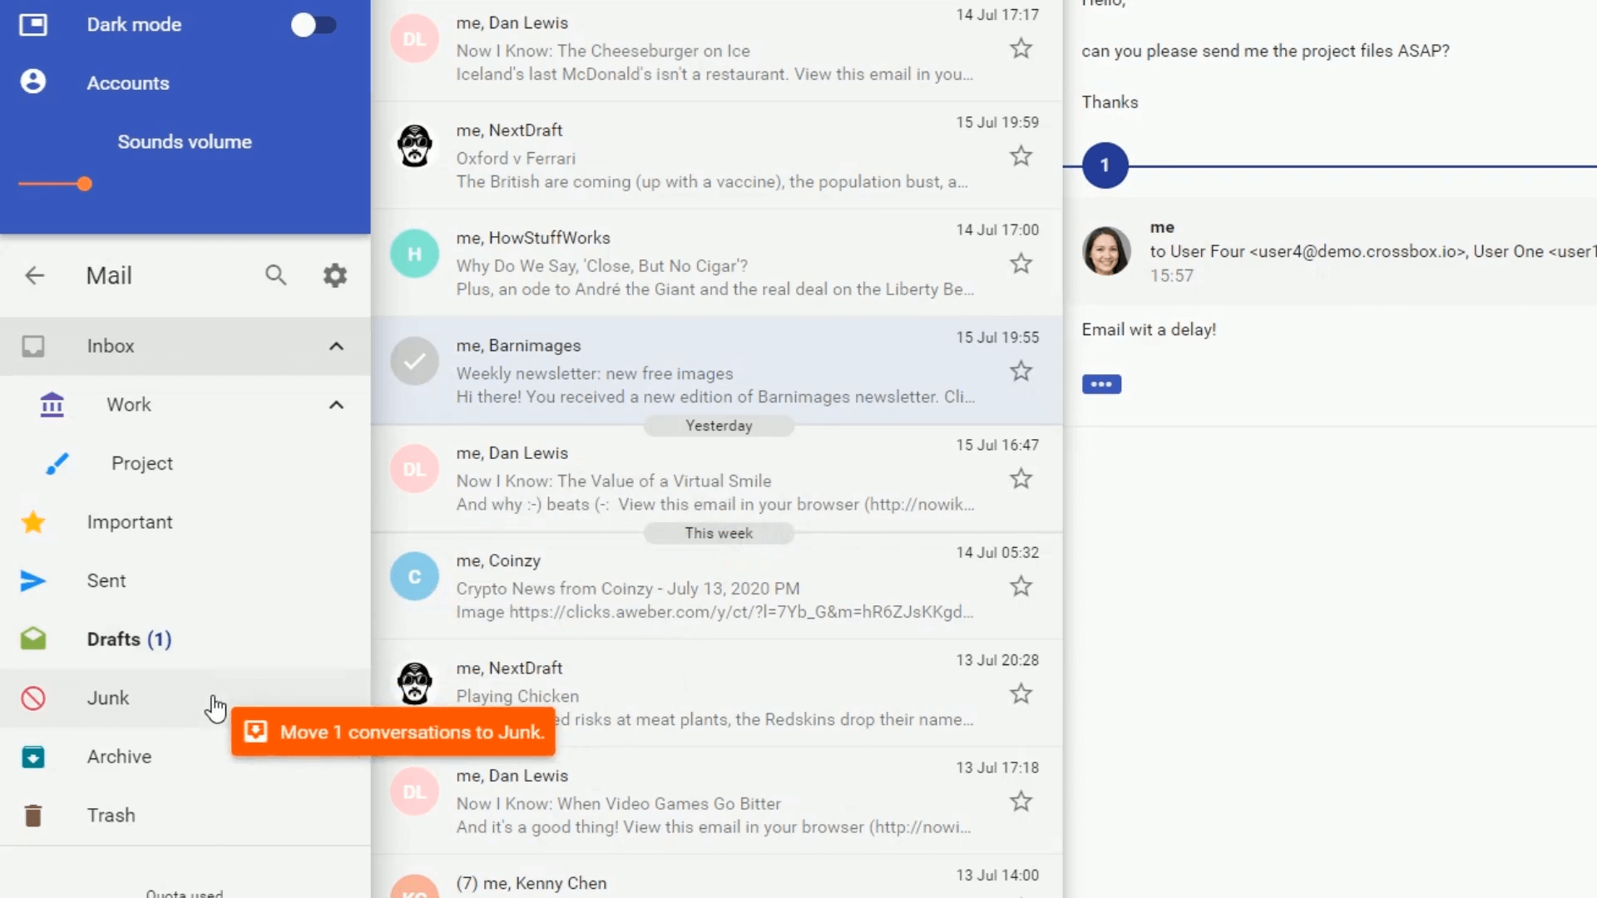This screenshot has width=1597, height=898.
Task: Click the Important star icon
Action: (x=33, y=522)
